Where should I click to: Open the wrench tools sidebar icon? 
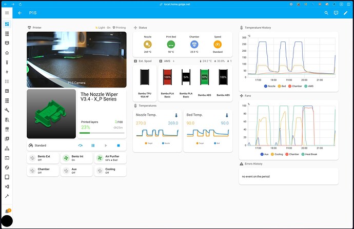pos(7,110)
